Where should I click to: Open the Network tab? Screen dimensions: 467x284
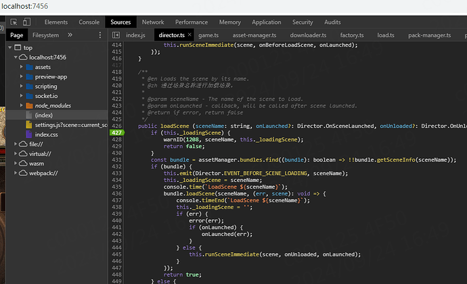tap(153, 22)
